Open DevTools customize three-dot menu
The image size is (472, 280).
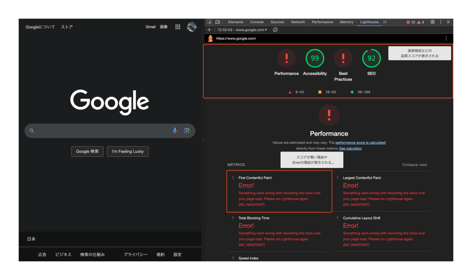pyautogui.click(x=441, y=22)
